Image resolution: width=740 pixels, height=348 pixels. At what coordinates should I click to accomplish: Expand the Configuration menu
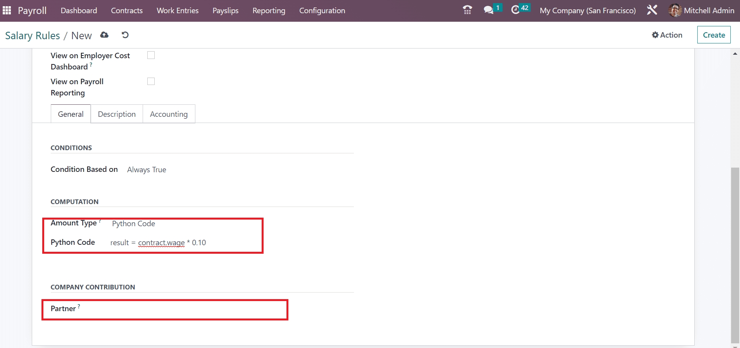click(322, 10)
